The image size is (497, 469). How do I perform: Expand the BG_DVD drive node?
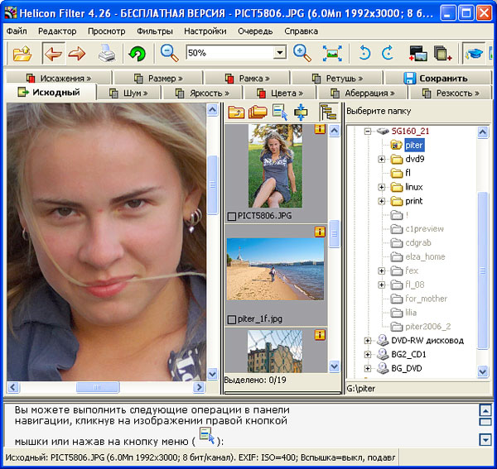point(367,368)
